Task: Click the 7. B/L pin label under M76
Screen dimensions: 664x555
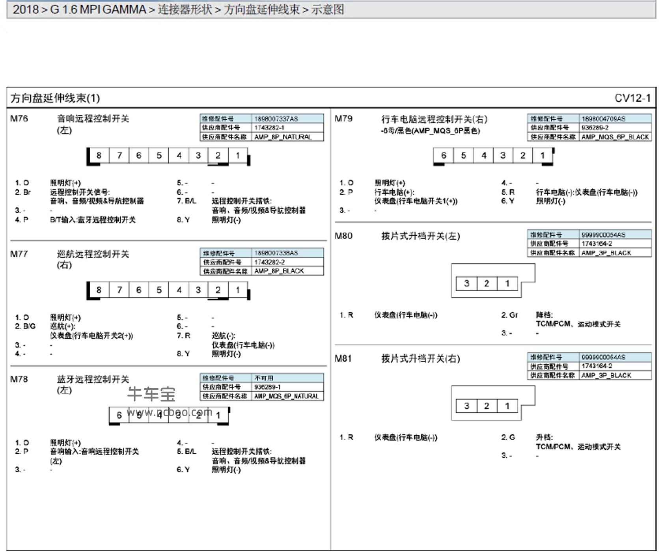Action: 187,201
